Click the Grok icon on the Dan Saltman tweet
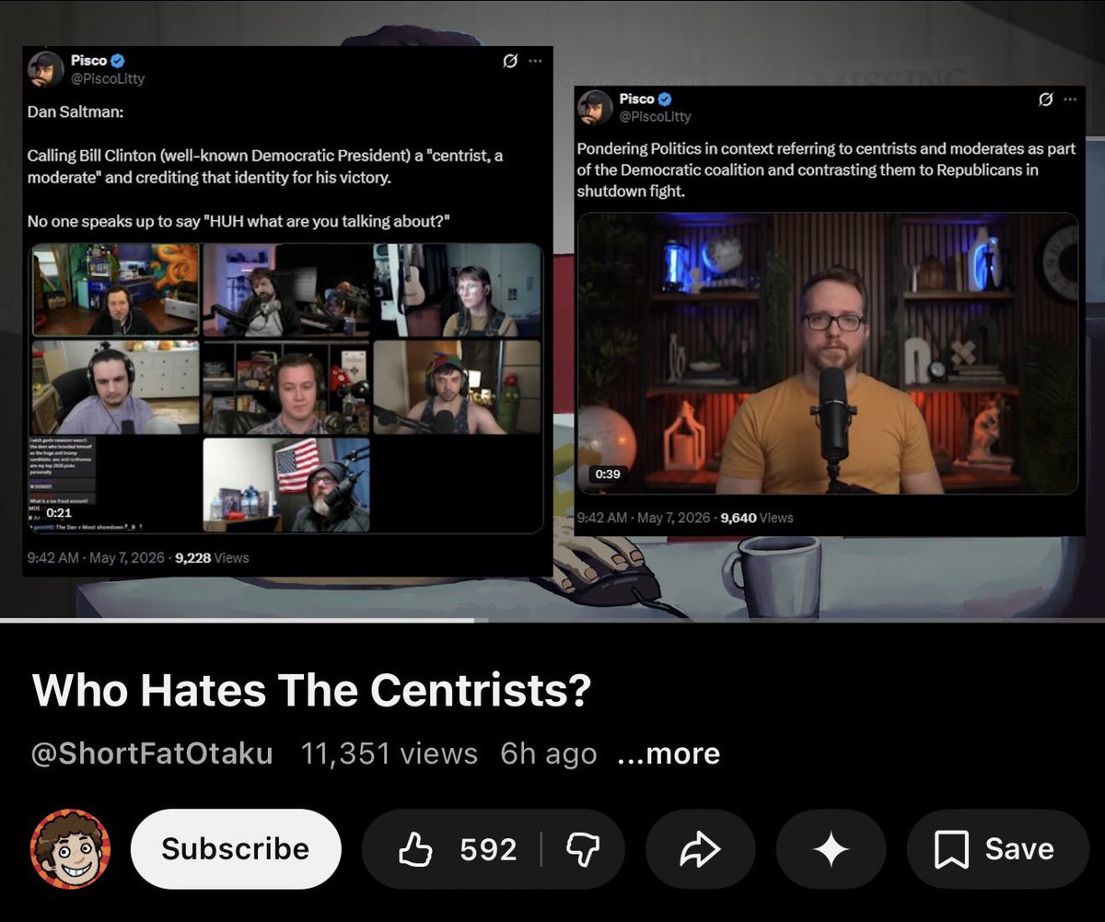The width and height of the screenshot is (1105, 922). point(509,62)
